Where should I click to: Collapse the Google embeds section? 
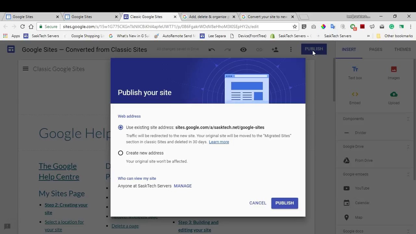point(408,174)
